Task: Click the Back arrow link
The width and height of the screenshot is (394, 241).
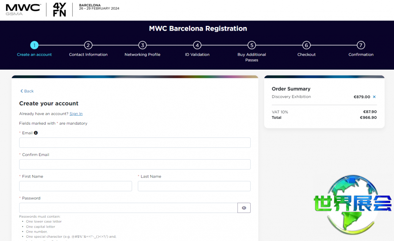Action: click(27, 91)
